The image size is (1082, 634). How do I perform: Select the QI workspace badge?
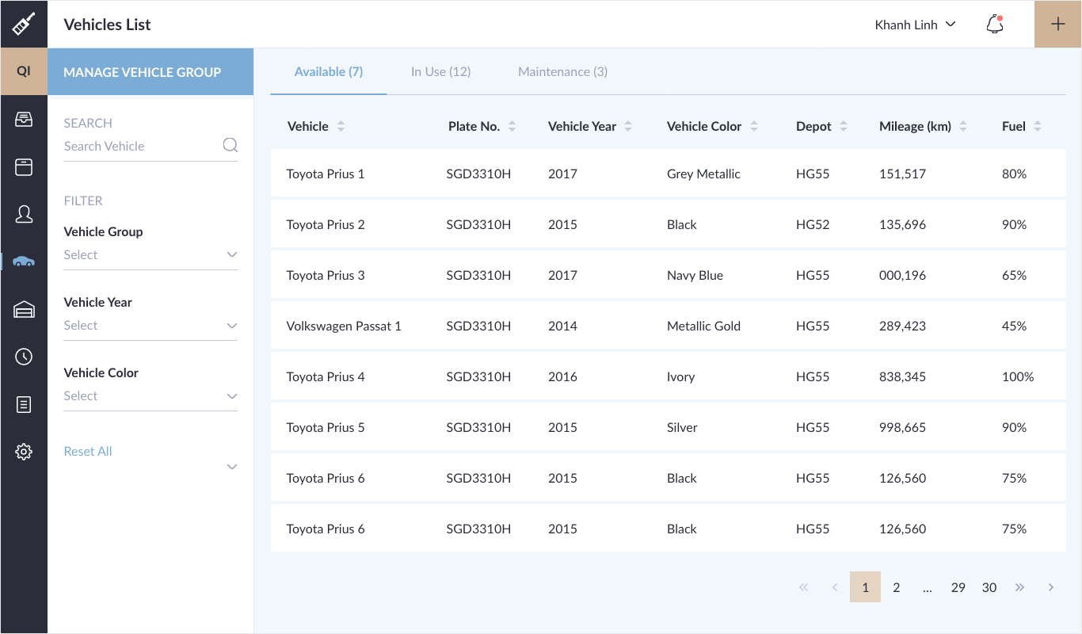(24, 71)
